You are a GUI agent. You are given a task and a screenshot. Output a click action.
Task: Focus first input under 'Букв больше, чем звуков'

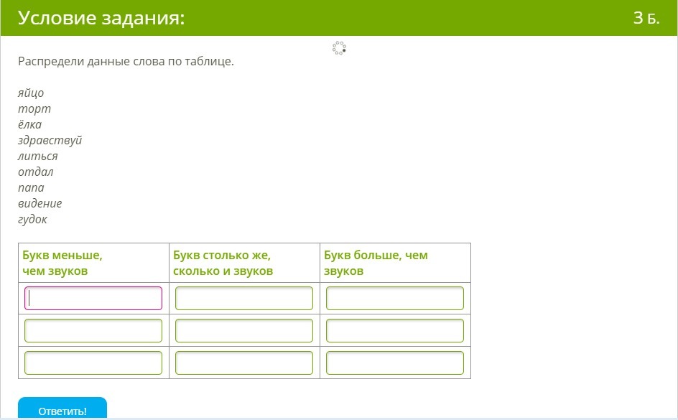395,298
